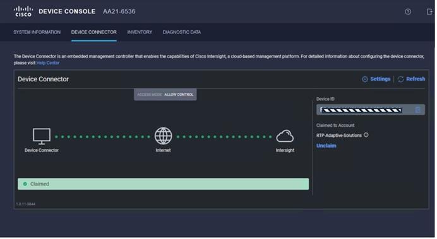Click the Settings link text
The image size is (437, 239).
click(x=380, y=79)
